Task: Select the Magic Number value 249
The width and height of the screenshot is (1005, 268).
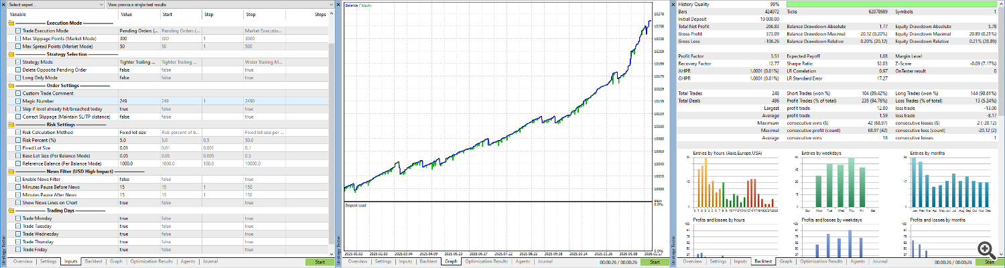Action: [138, 101]
